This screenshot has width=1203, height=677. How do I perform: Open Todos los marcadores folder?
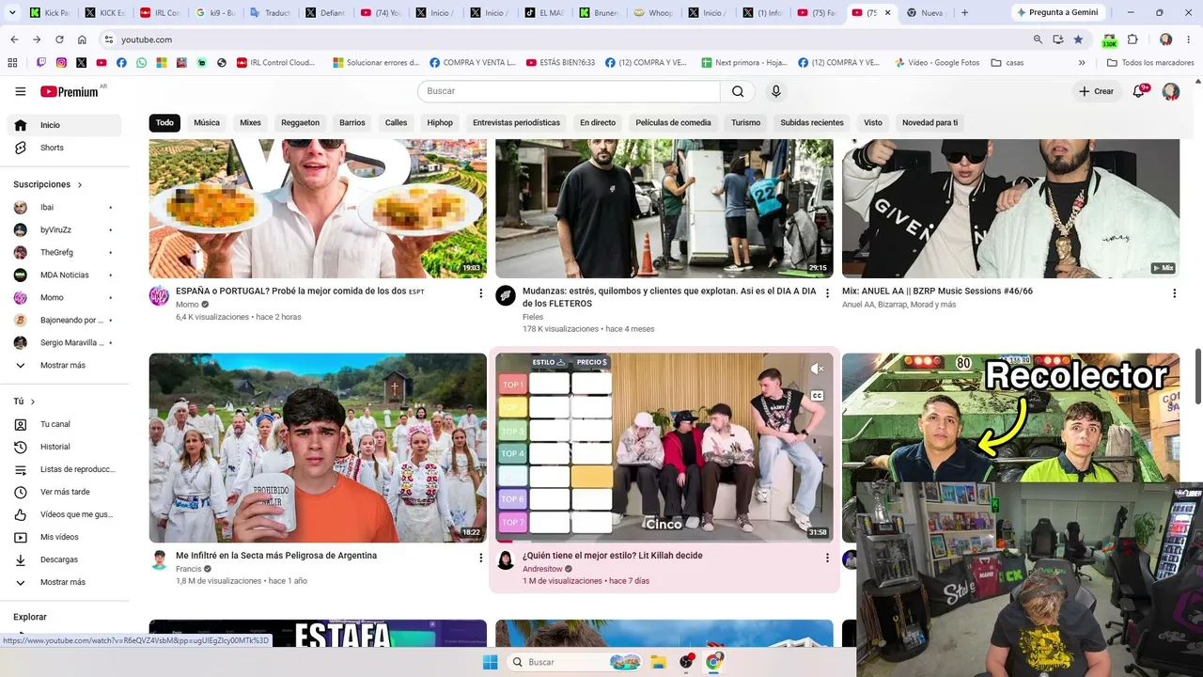coord(1150,63)
